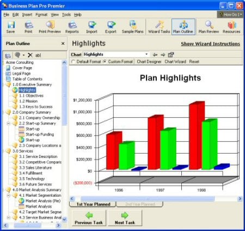This screenshot has height=231, width=245.
Task: Open the Help menu
Action: click(78, 15)
